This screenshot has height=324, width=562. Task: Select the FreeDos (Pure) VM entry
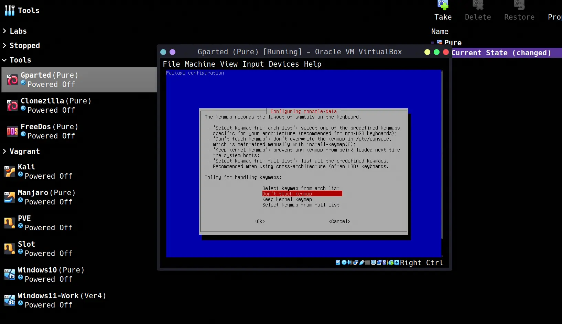(79, 131)
